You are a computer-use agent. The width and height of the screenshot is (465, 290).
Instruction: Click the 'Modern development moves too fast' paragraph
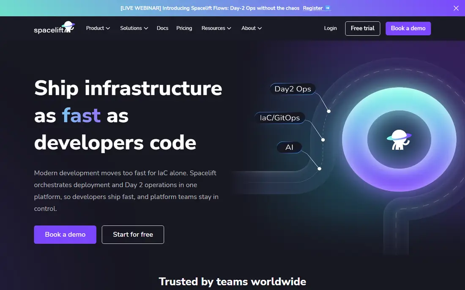[x=126, y=191]
